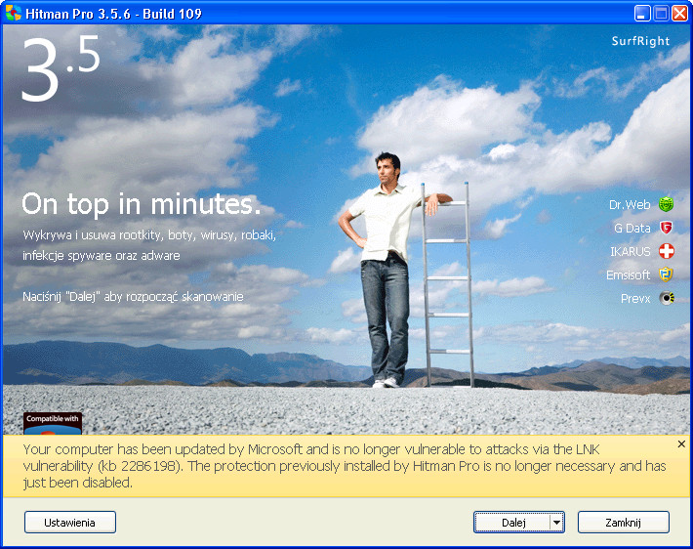Open Ustawienia settings
This screenshot has width=693, height=549.
pos(70,523)
